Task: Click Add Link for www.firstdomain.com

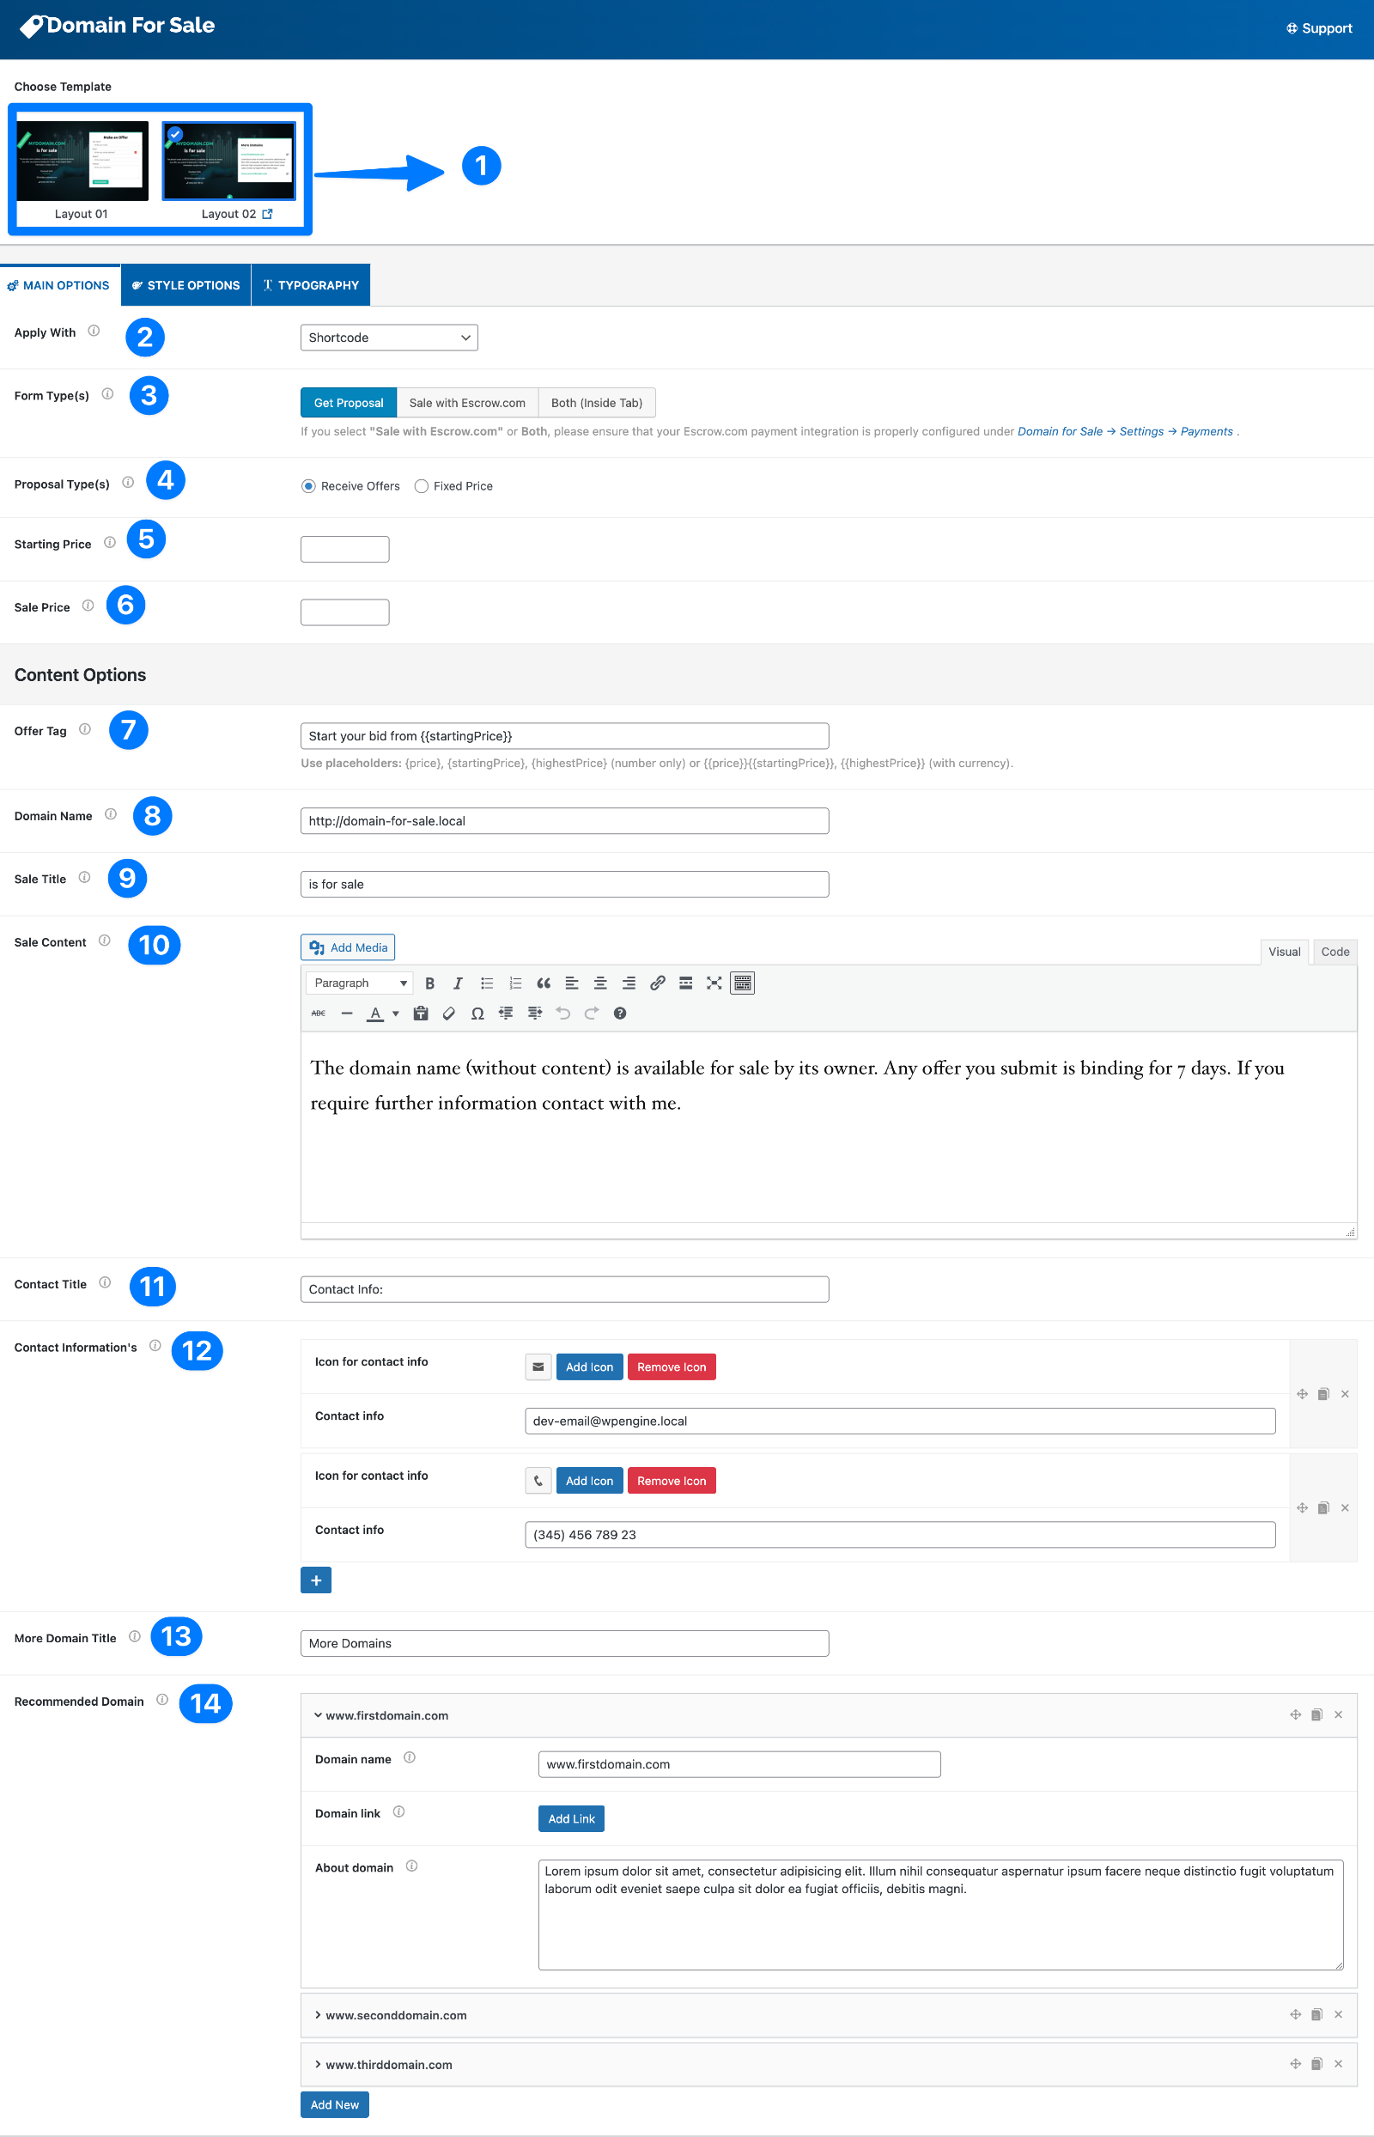Action: (570, 1817)
